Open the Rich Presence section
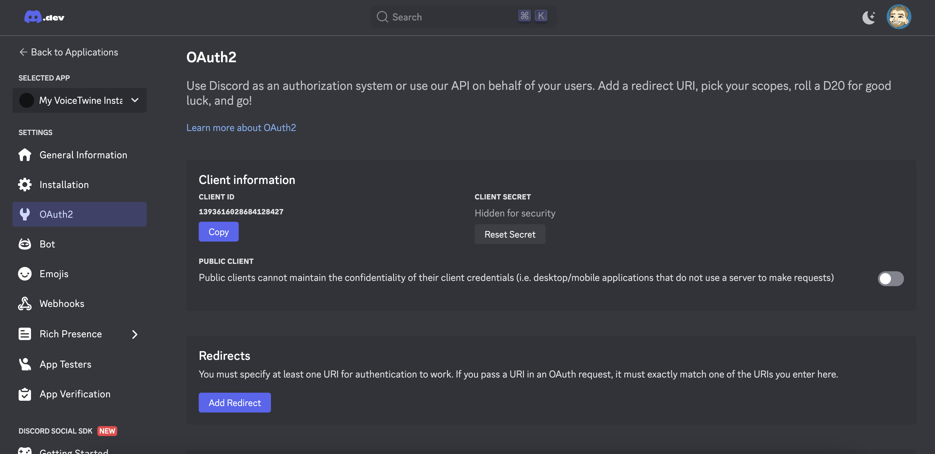 coord(79,334)
